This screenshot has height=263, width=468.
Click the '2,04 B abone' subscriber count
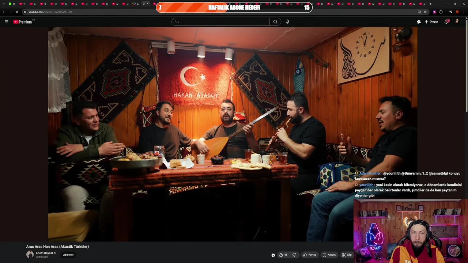click(x=42, y=257)
